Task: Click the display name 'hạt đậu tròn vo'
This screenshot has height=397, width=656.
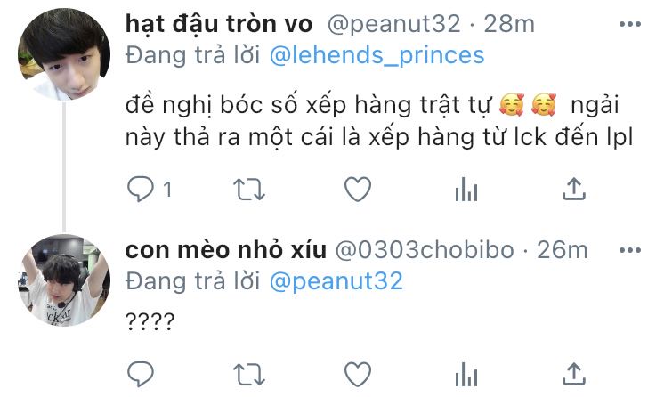Action: (x=219, y=24)
